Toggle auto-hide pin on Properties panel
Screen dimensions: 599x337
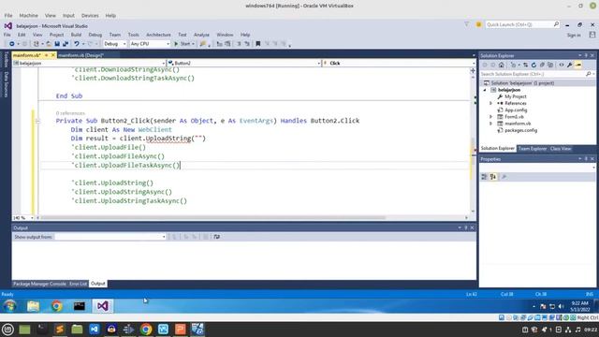pyautogui.click(x=586, y=159)
